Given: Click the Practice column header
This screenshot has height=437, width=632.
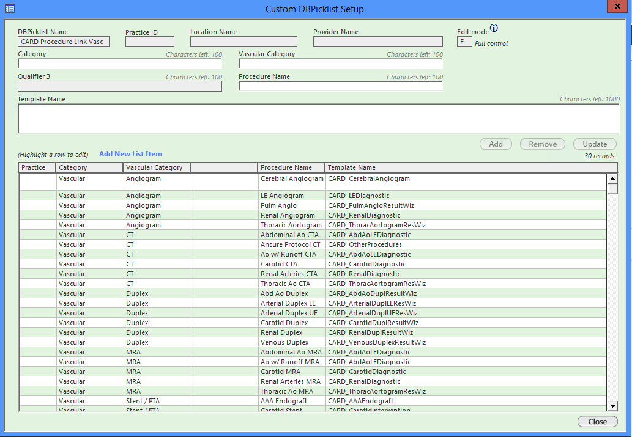Looking at the screenshot, I should click(x=37, y=167).
